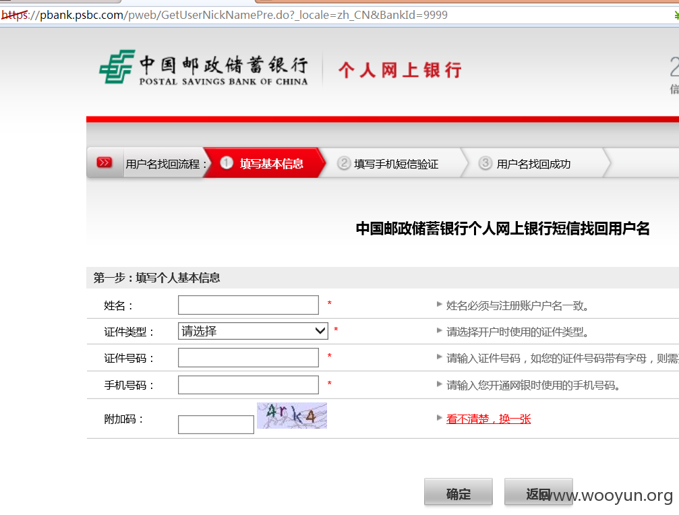The height and width of the screenshot is (515, 679).
Task: Click the 证件类型 field label
Action: pos(129,332)
